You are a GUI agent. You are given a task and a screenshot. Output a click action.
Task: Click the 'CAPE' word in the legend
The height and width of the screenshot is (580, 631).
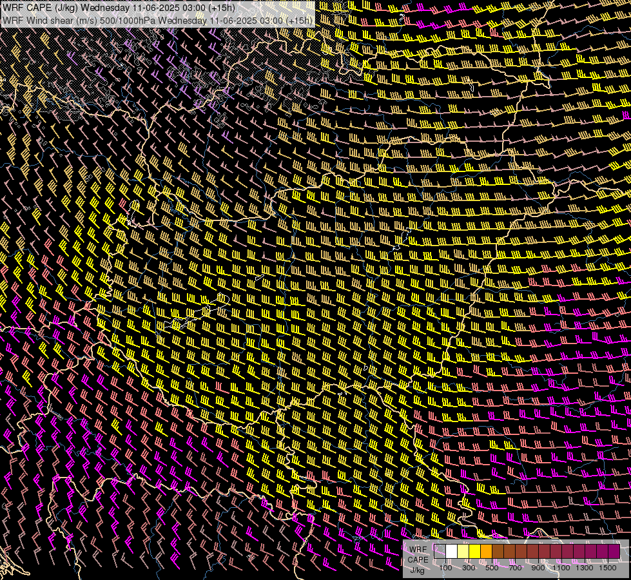(418, 560)
